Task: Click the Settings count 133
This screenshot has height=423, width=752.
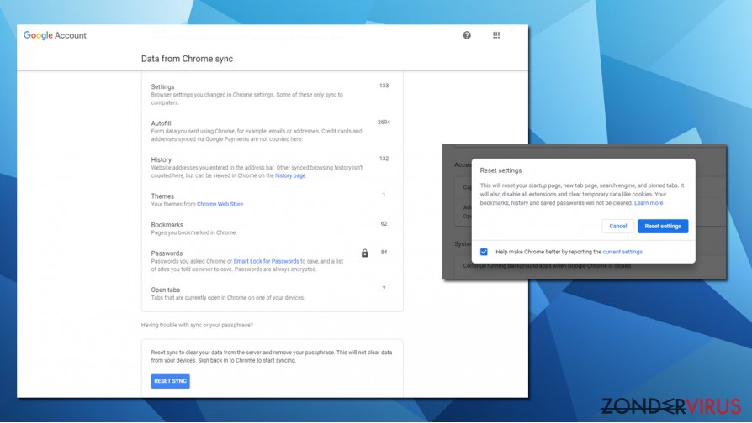Action: [384, 86]
